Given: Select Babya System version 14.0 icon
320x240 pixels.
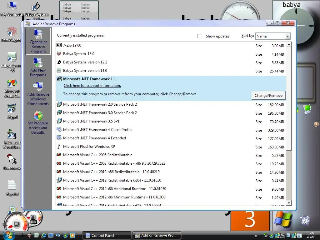Looking at the screenshot, I should click(59, 71).
